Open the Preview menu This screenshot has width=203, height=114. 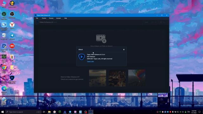pyautogui.click(x=44, y=18)
